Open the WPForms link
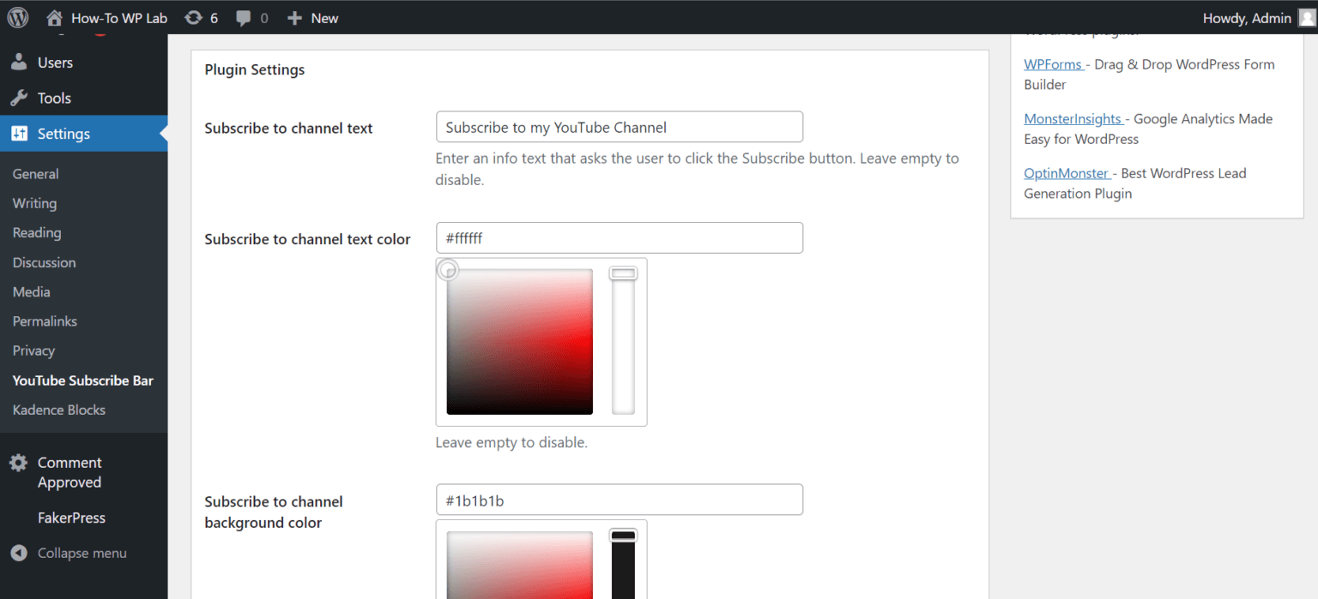1318x599 pixels. tap(1054, 64)
